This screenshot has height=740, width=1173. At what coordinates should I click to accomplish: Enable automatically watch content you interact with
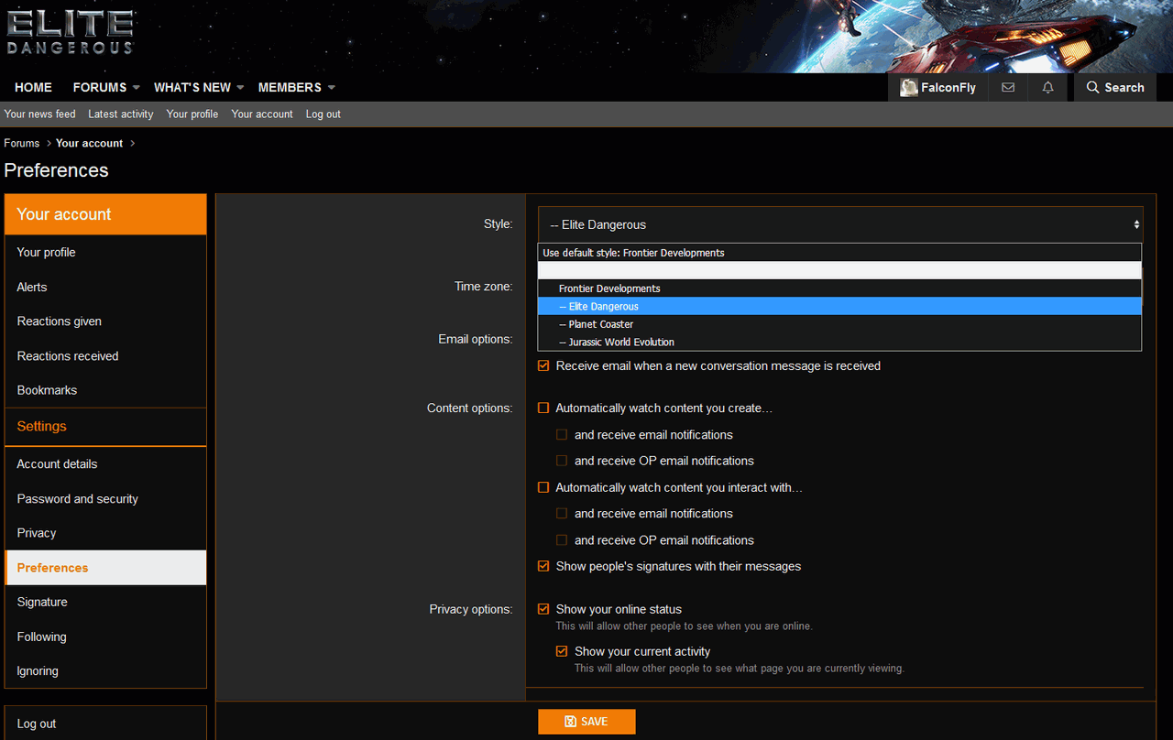click(543, 487)
